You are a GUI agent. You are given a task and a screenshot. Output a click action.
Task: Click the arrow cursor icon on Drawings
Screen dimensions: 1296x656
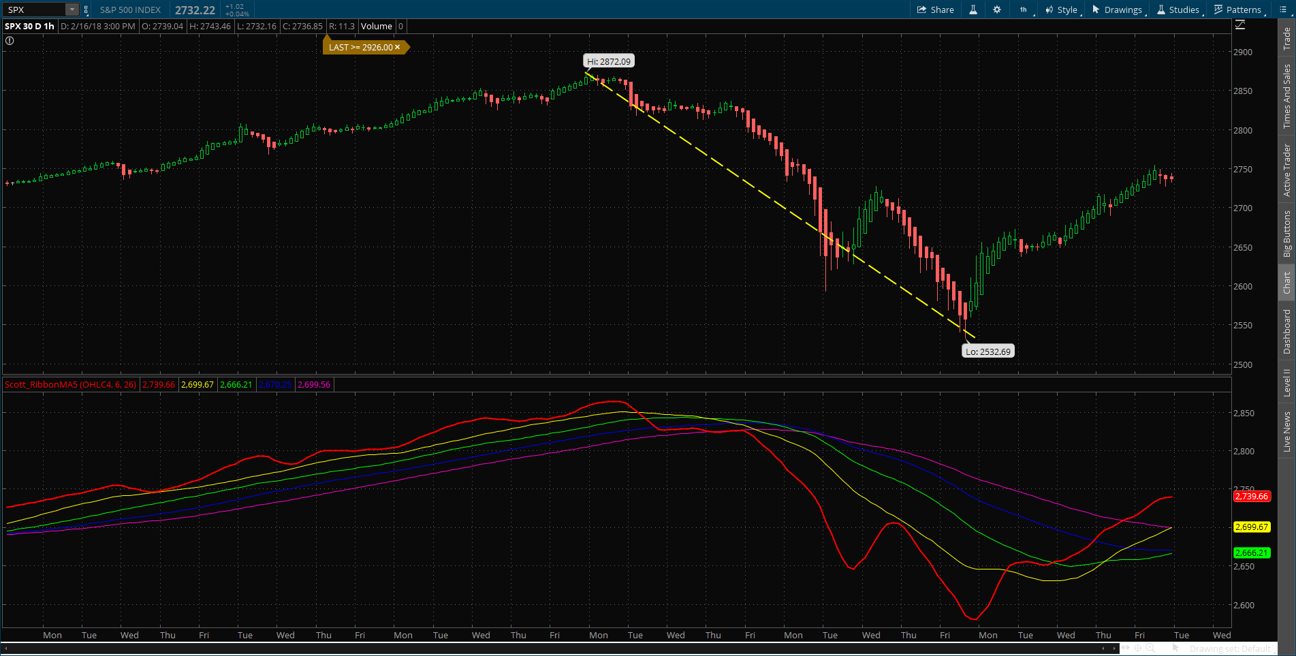[x=1096, y=10]
